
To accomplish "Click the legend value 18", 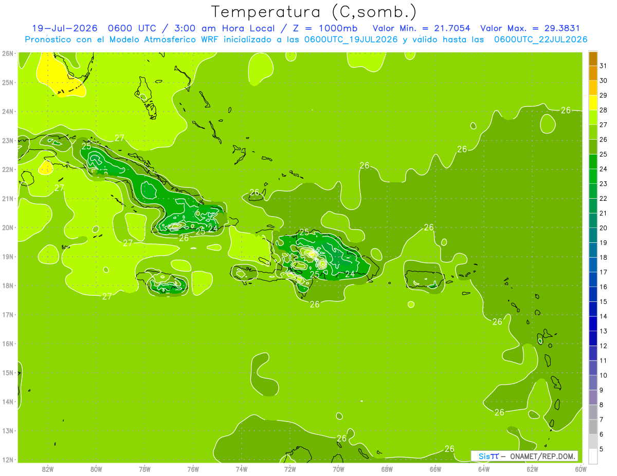I will pyautogui.click(x=603, y=257).
